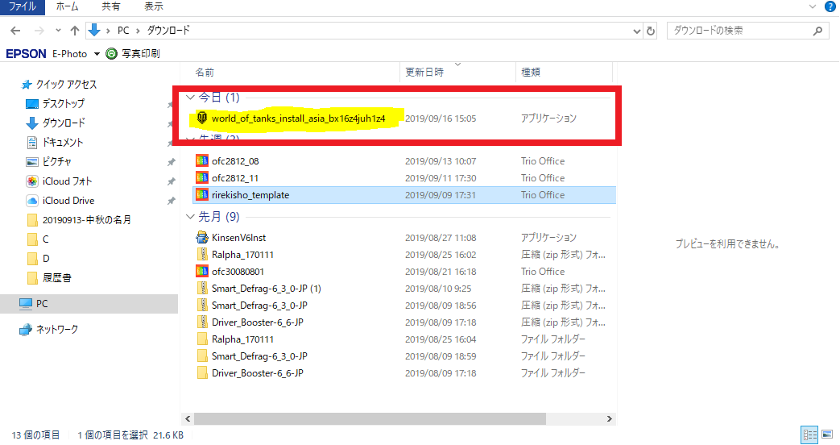The image size is (840, 445).
Task: Select the ofc2812_08 Trio Office icon
Action: pos(202,161)
